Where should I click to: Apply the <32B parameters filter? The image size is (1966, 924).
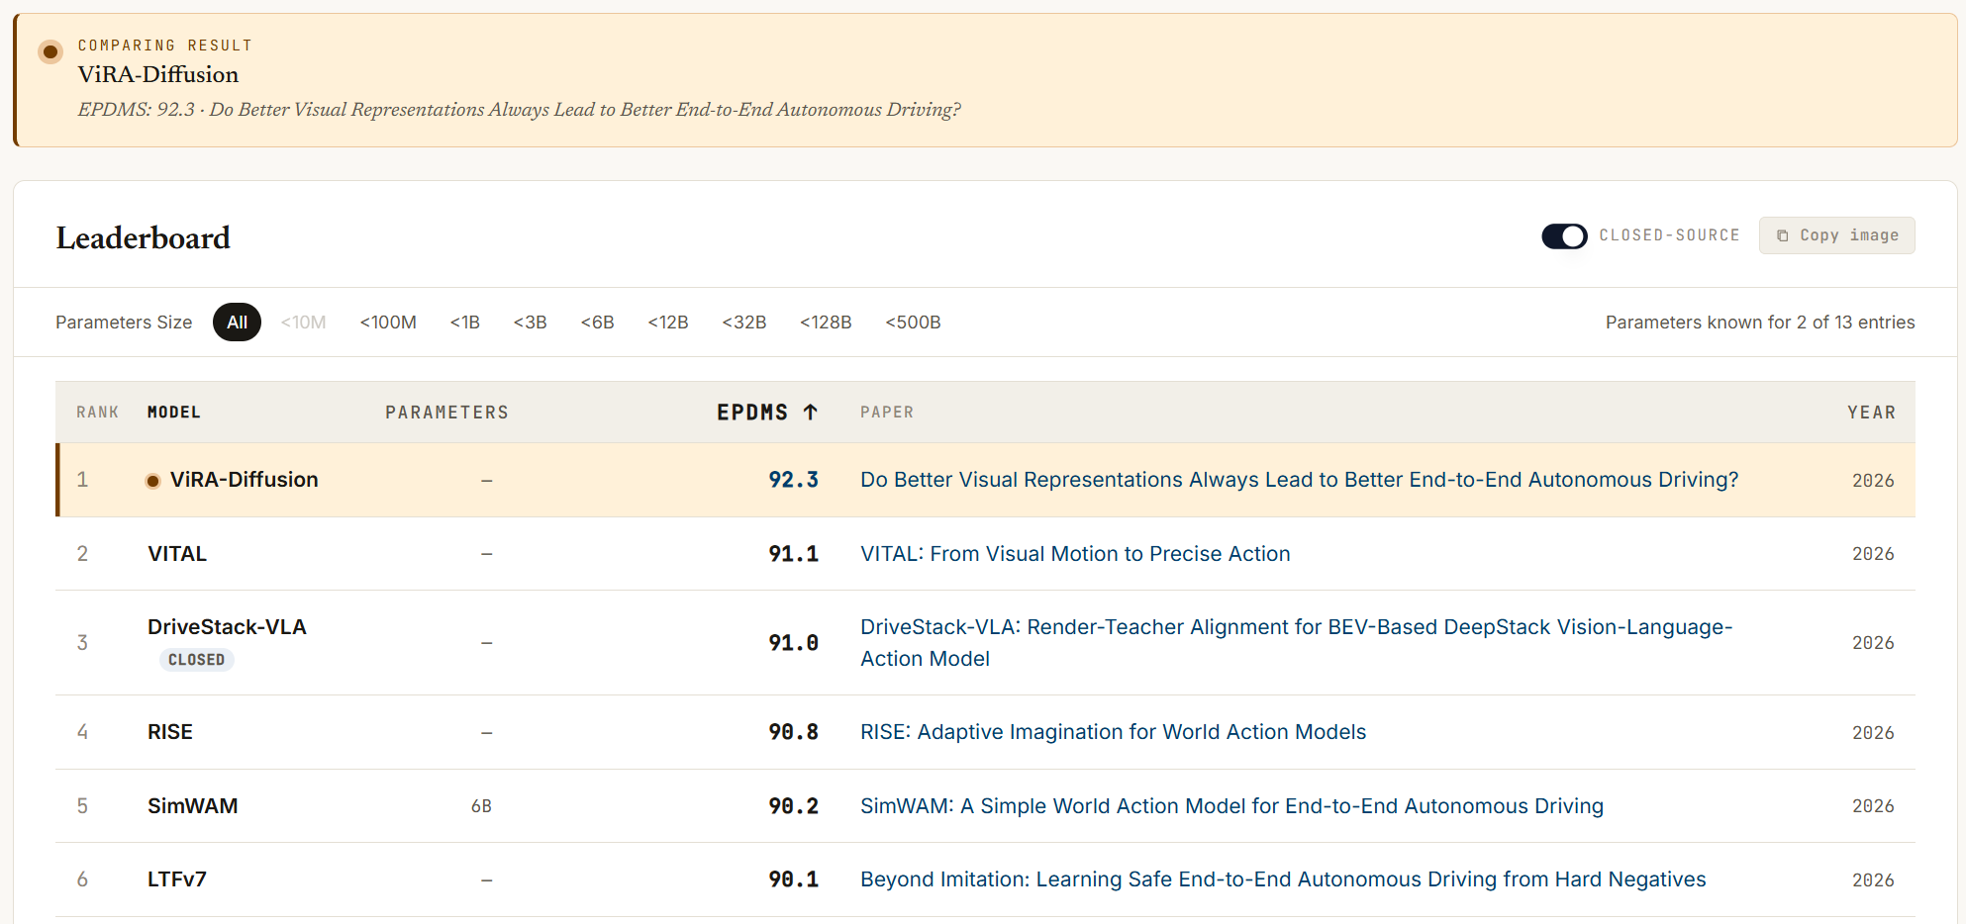744,323
